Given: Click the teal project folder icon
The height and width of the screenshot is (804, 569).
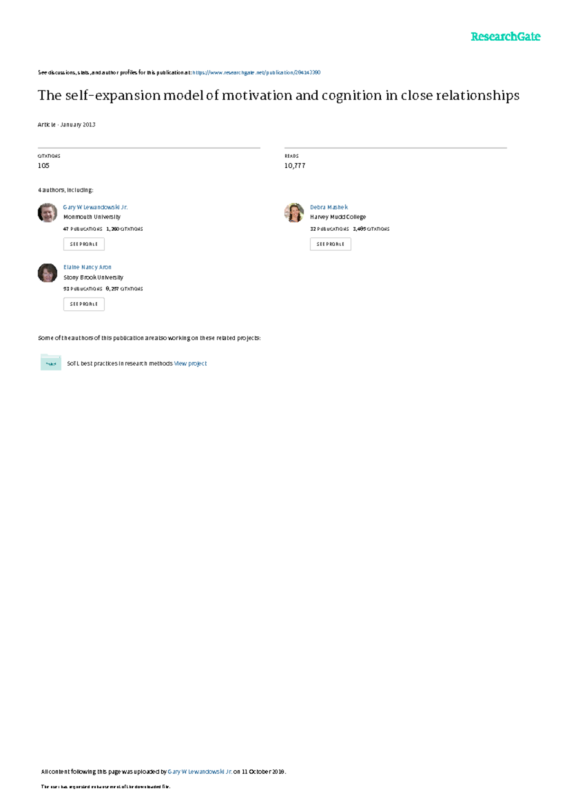Looking at the screenshot, I should tap(51, 362).
